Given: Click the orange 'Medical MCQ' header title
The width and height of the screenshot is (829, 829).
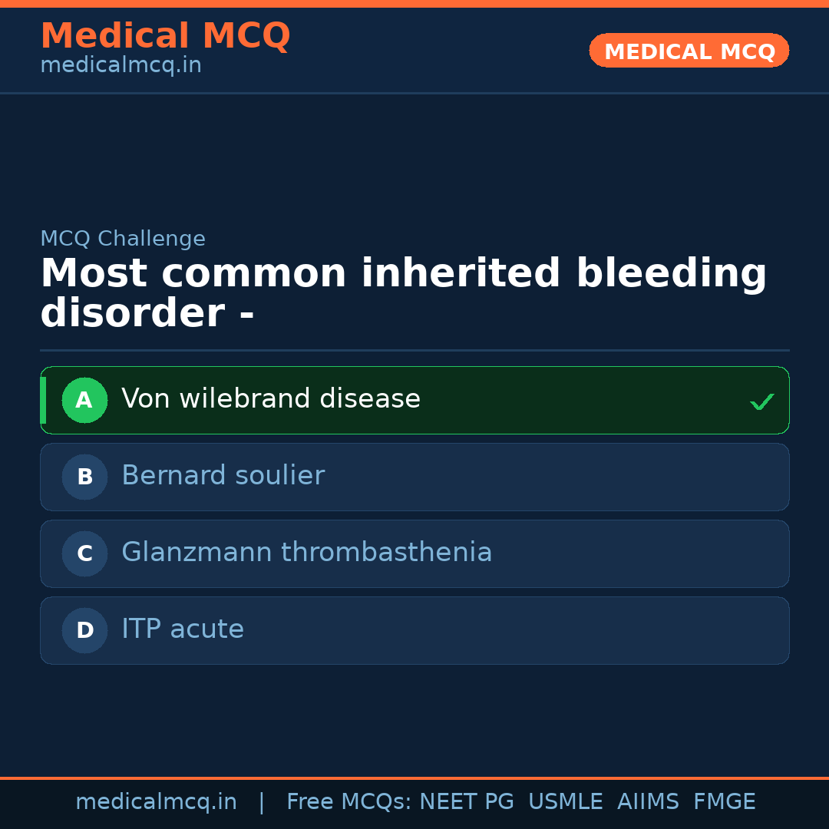Looking at the screenshot, I should point(165,36).
